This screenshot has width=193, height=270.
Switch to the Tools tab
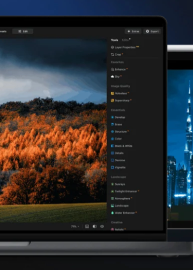tap(114, 40)
